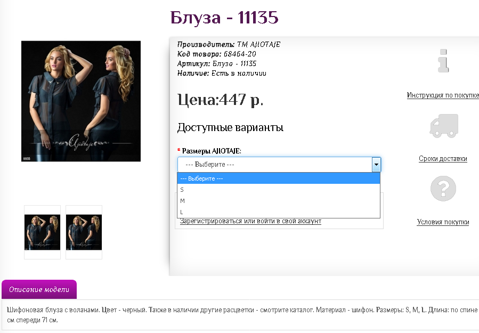Click the info icon above purchase instructions
Screen dimensions: 479x333
(x=443, y=61)
